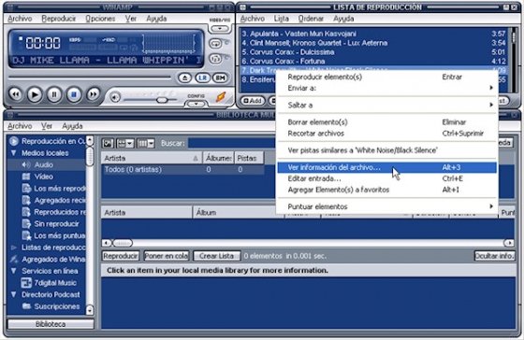Click the library horizontal scrollbar thumb

[123, 243]
